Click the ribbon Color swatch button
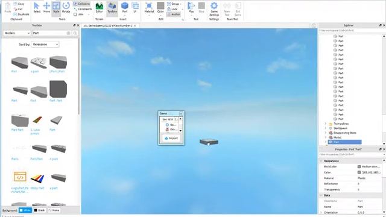 160,6
